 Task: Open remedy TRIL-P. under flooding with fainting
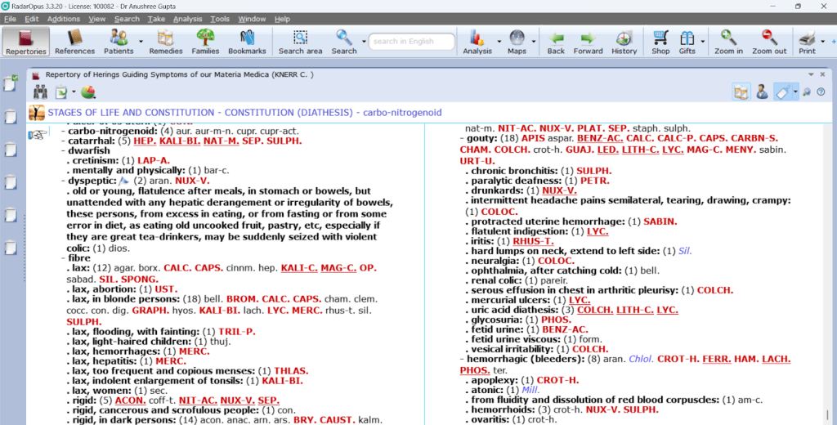tap(236, 332)
